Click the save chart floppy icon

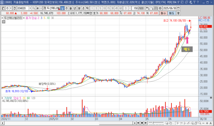coord(156,8)
